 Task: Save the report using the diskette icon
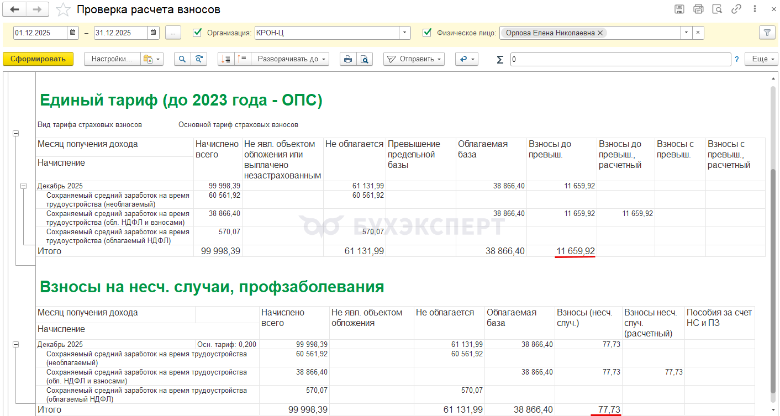[x=679, y=9]
